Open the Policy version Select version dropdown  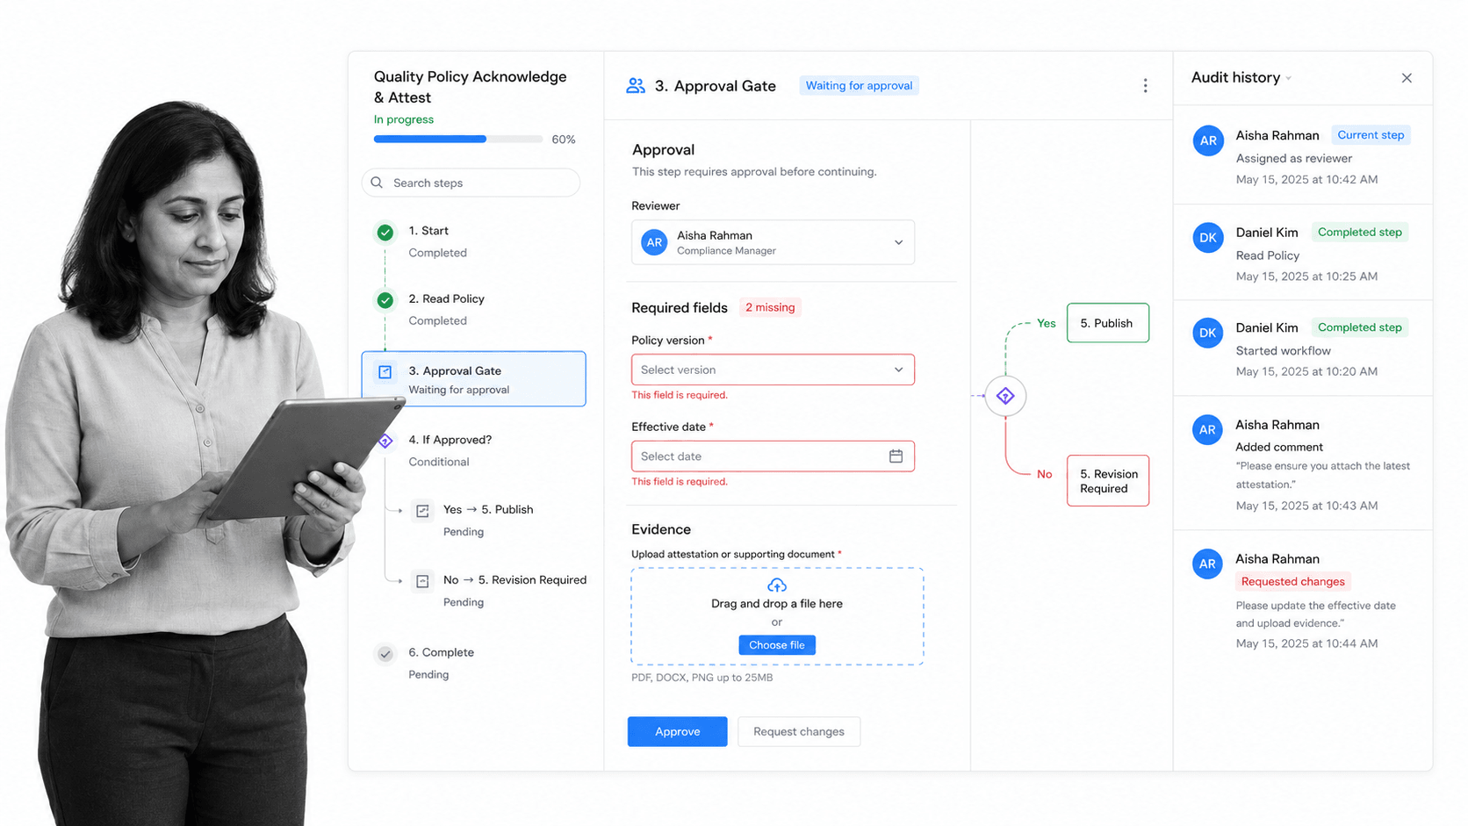click(773, 370)
